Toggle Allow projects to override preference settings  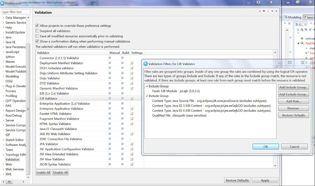tap(37, 25)
